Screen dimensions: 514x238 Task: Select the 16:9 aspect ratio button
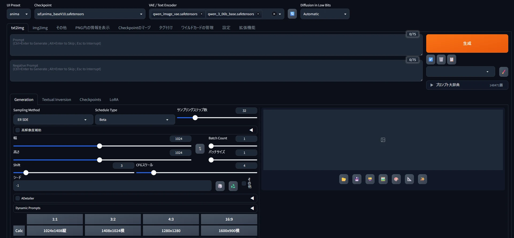point(229,219)
